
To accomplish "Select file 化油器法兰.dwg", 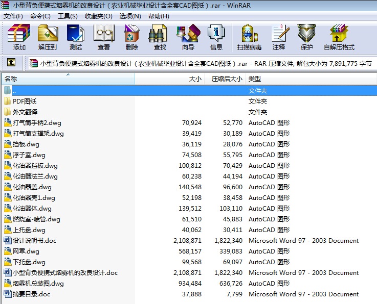I will click(x=35, y=176).
